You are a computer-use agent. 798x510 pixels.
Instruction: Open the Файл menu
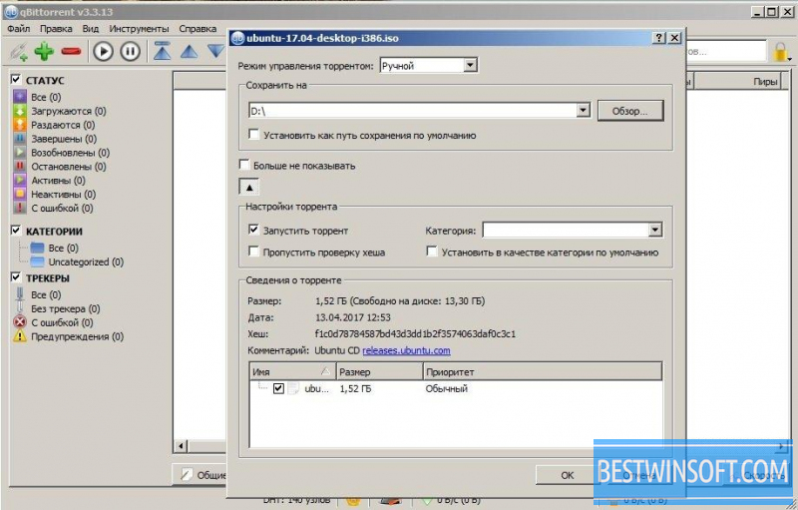pyautogui.click(x=18, y=29)
